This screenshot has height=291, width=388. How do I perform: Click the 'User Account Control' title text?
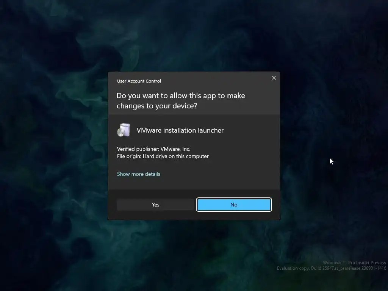(139, 81)
